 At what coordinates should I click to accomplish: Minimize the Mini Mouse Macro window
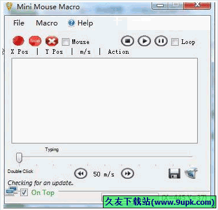point(160,5)
